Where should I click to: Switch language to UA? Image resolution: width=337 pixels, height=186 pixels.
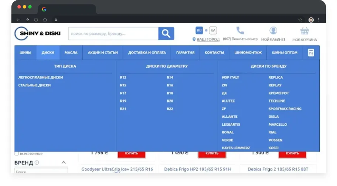(213, 30)
